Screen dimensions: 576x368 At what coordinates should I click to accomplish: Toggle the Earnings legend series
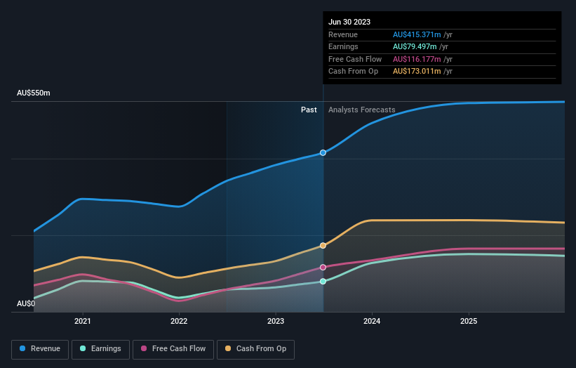100,349
